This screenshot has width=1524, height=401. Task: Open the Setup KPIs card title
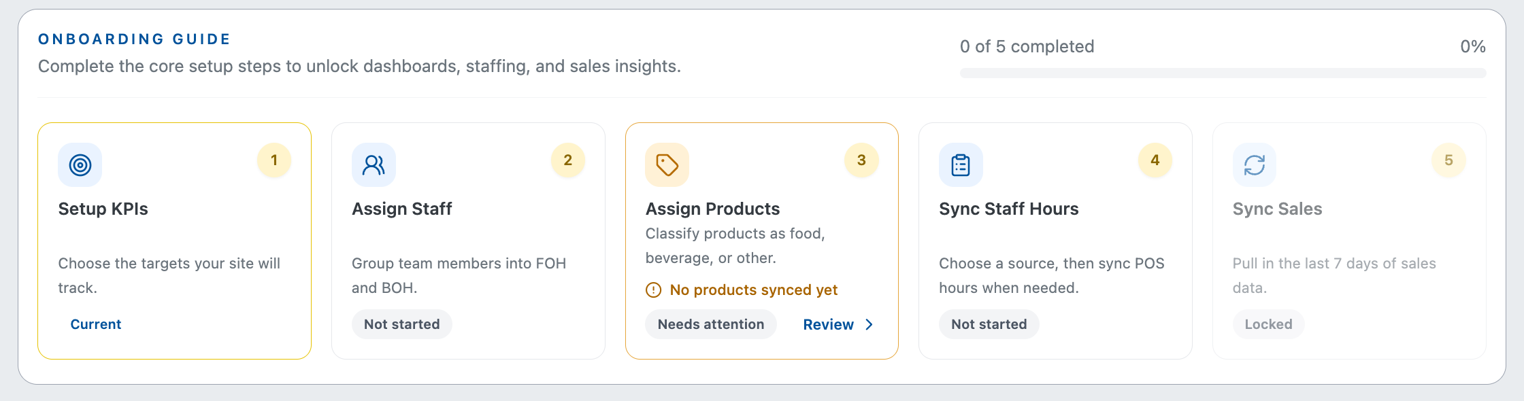(x=103, y=209)
